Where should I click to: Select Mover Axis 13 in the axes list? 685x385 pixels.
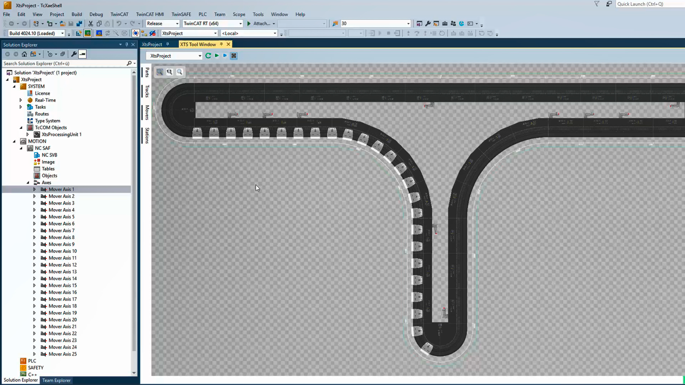point(62,271)
